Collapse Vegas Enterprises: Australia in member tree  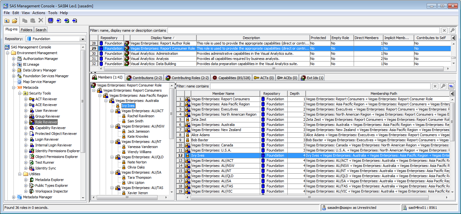click(x=106, y=101)
